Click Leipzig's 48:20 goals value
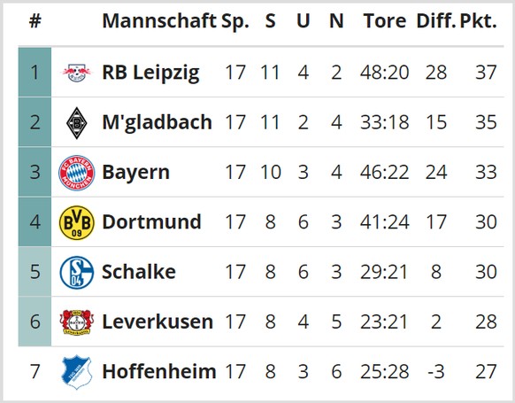 coord(385,73)
